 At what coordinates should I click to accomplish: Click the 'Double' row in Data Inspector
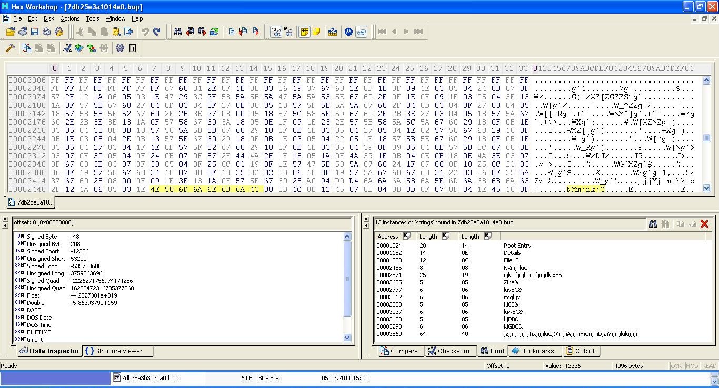[x=179, y=303]
